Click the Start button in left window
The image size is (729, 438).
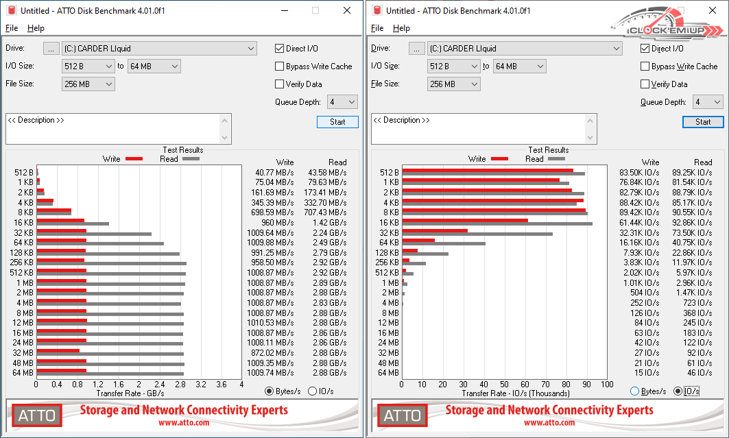337,122
